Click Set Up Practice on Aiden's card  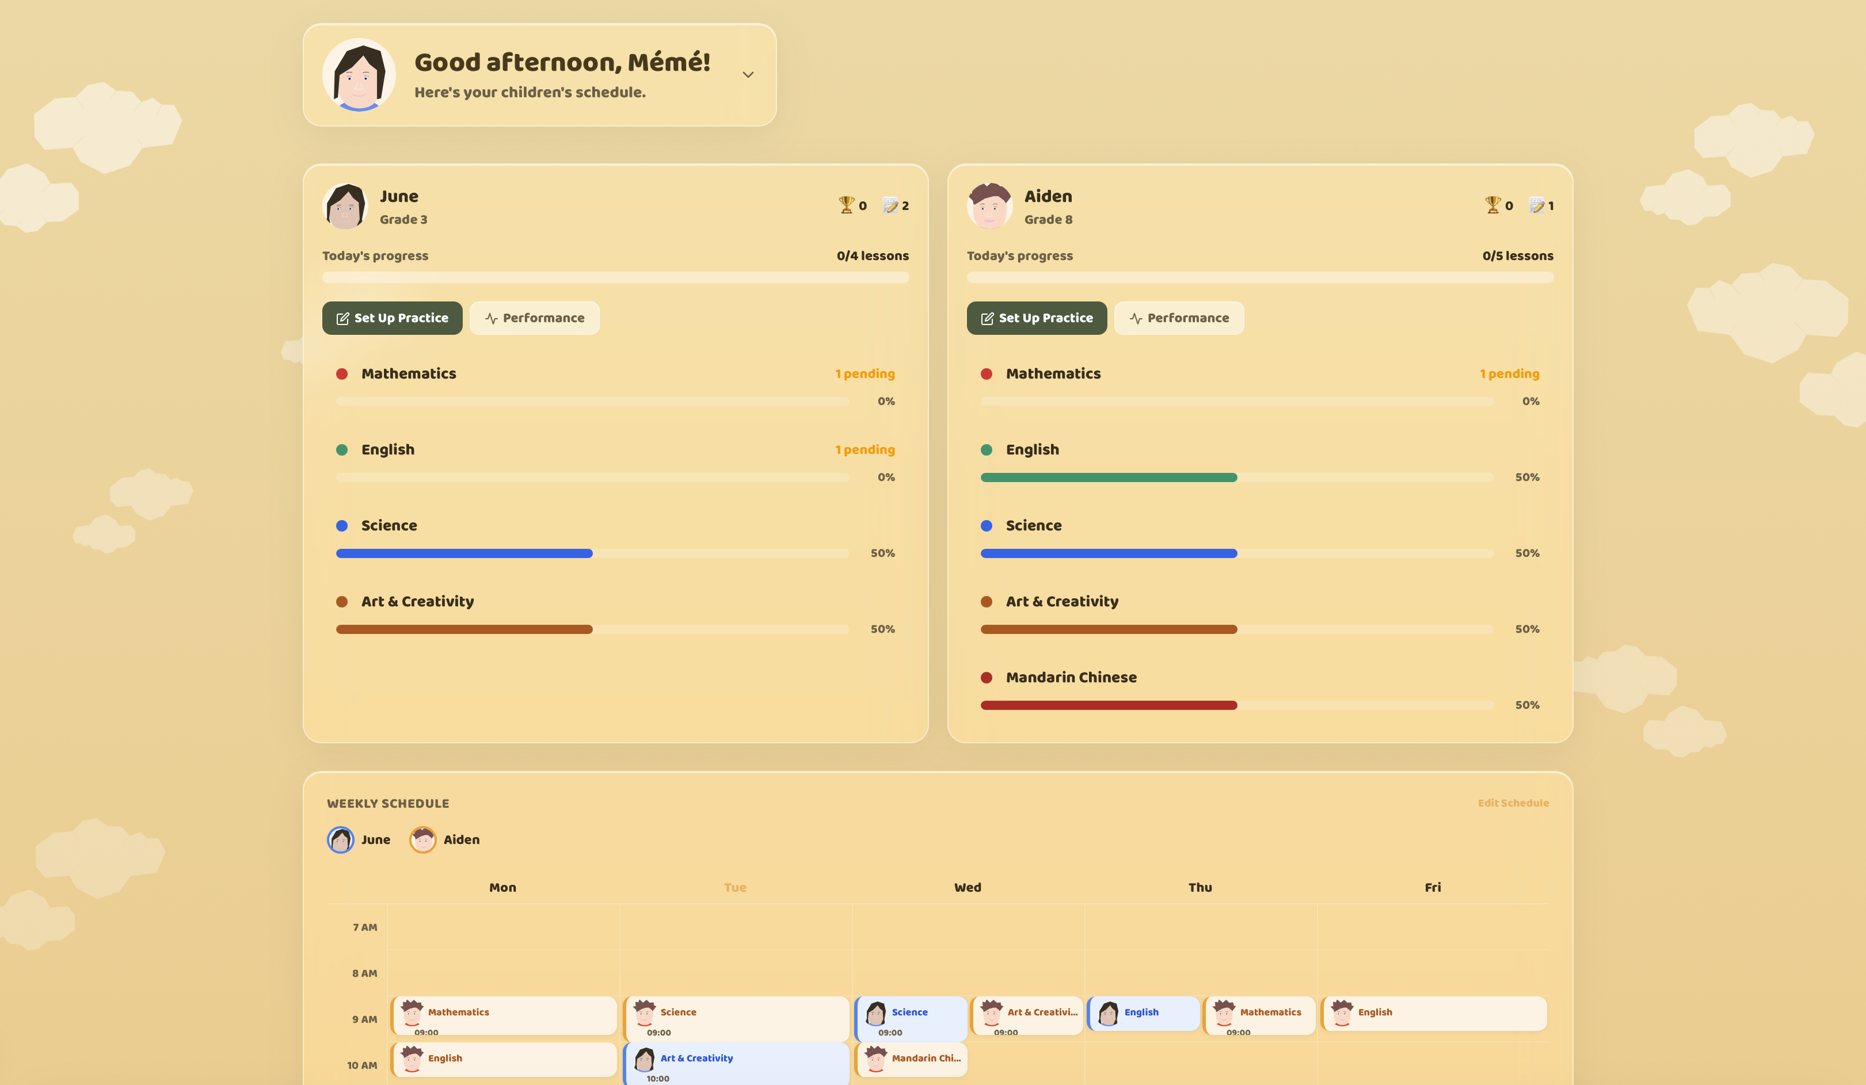[1036, 318]
